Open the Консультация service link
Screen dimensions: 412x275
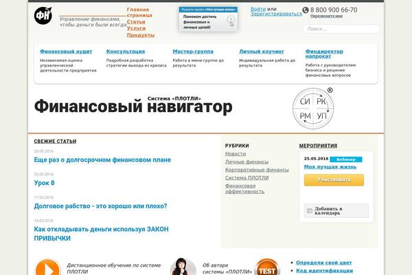click(126, 52)
